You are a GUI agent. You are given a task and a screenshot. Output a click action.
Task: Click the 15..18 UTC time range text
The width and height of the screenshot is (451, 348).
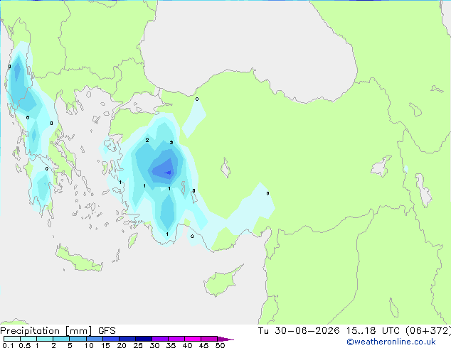pyautogui.click(x=373, y=331)
